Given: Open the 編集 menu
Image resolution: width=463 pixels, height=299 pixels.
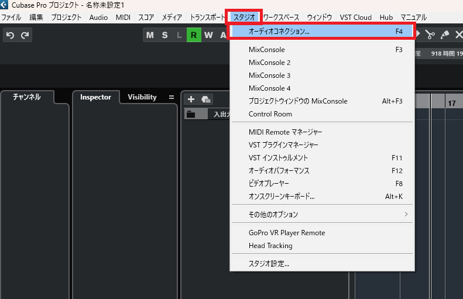Looking at the screenshot, I should 36,18.
